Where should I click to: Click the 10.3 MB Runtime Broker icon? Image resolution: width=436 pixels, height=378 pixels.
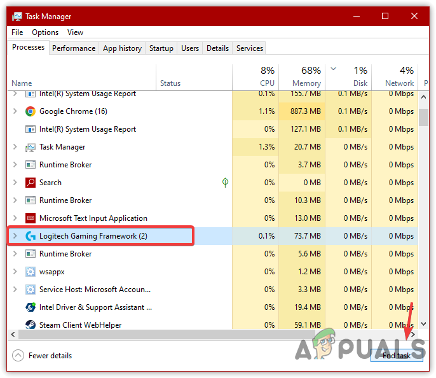(x=31, y=200)
